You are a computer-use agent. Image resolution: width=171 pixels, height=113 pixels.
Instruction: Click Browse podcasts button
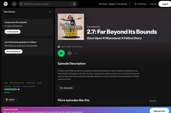[x=14, y=51]
